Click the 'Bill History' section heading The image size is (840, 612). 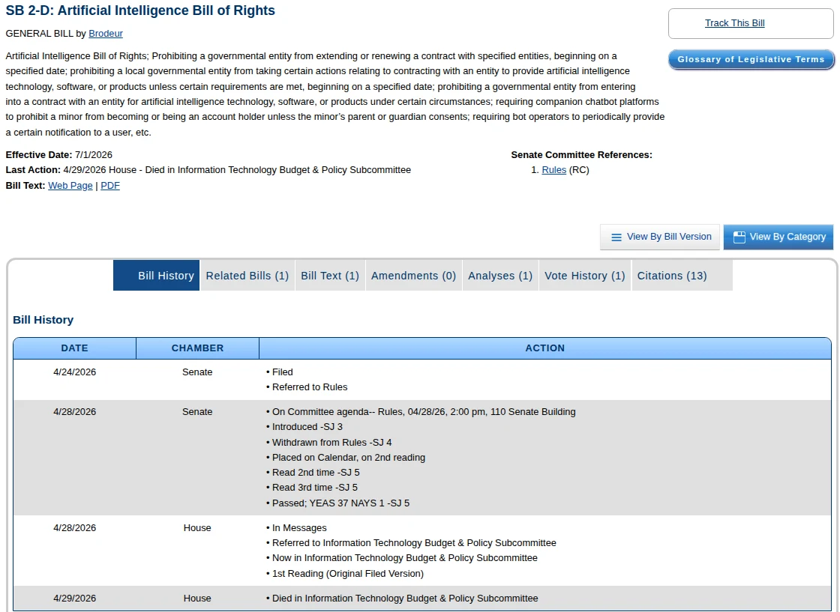coord(43,320)
